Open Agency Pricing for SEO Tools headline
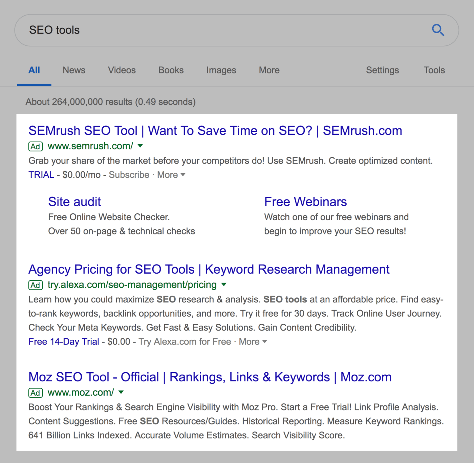The width and height of the screenshot is (474, 463). (209, 270)
